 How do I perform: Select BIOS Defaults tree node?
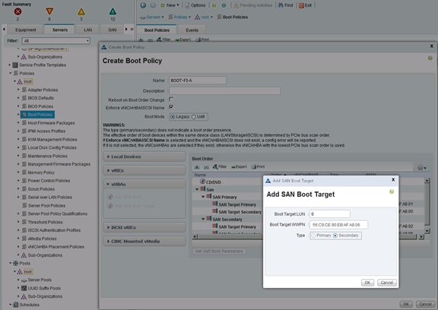point(41,98)
